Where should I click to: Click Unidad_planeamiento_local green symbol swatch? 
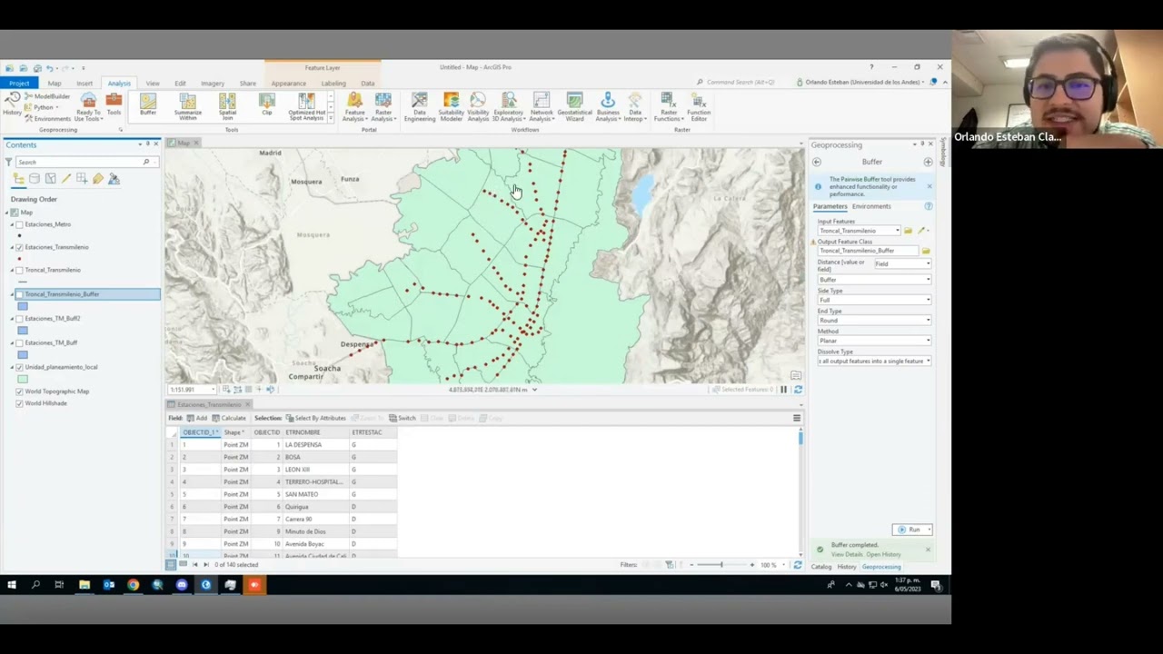coord(23,379)
